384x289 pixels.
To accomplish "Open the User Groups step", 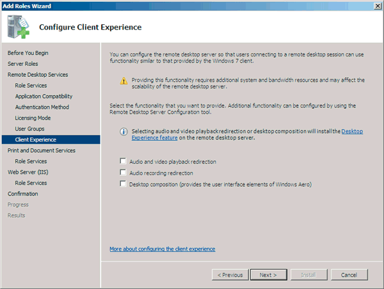I will coord(29,129).
